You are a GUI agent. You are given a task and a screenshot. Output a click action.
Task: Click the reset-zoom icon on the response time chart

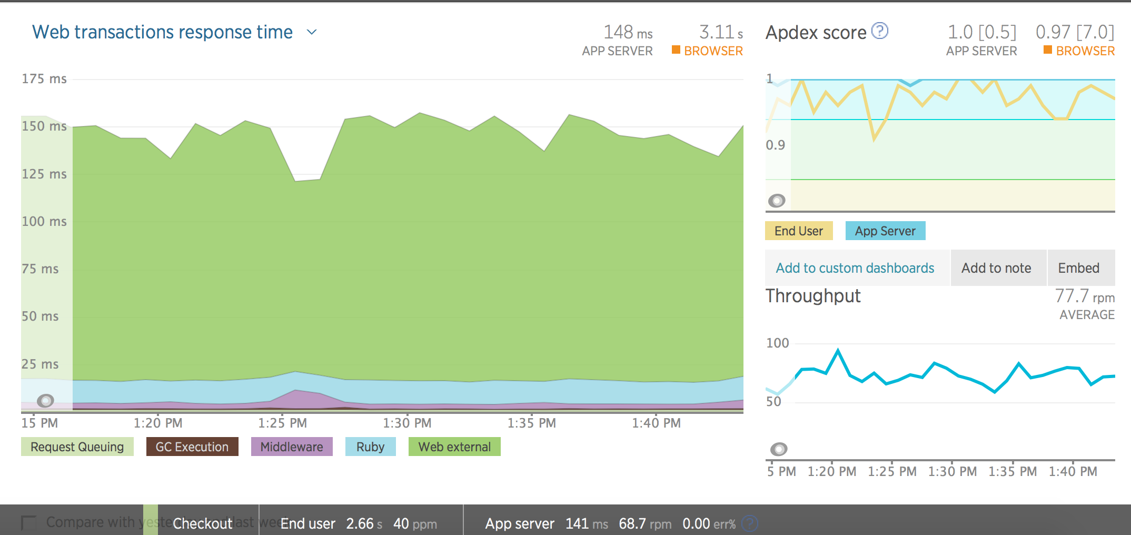[x=46, y=401]
